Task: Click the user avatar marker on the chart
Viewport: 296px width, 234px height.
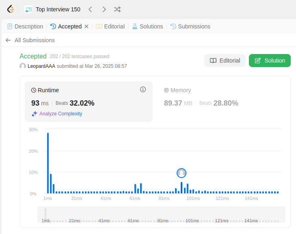Action: [181, 173]
